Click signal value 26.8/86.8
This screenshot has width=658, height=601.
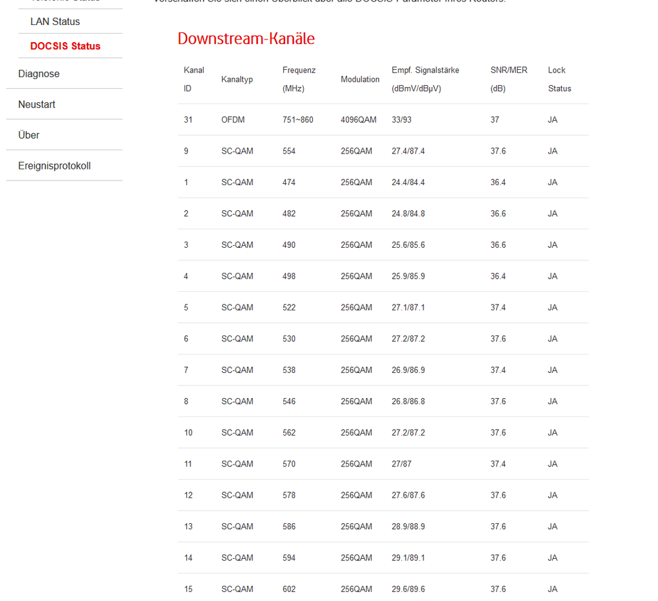click(408, 401)
